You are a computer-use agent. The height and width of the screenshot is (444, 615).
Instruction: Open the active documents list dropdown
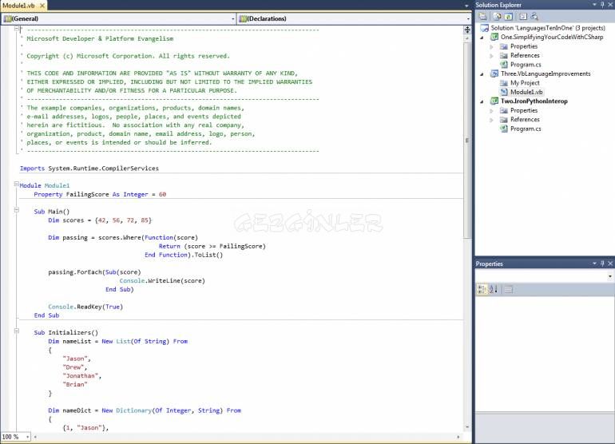tap(466, 6)
